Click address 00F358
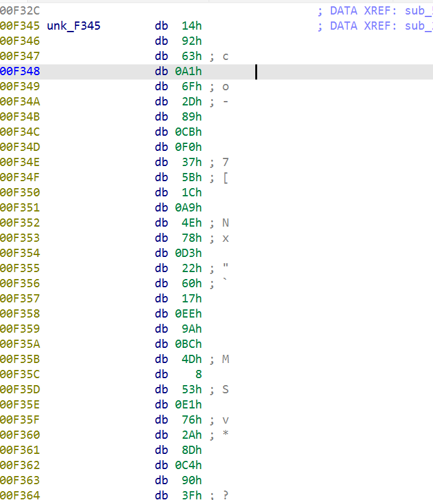 click(20, 314)
